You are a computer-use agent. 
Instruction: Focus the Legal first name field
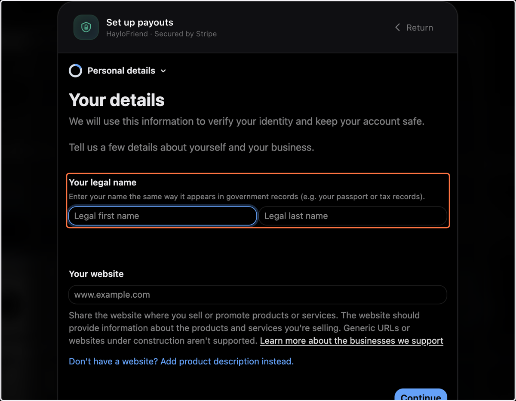click(163, 216)
